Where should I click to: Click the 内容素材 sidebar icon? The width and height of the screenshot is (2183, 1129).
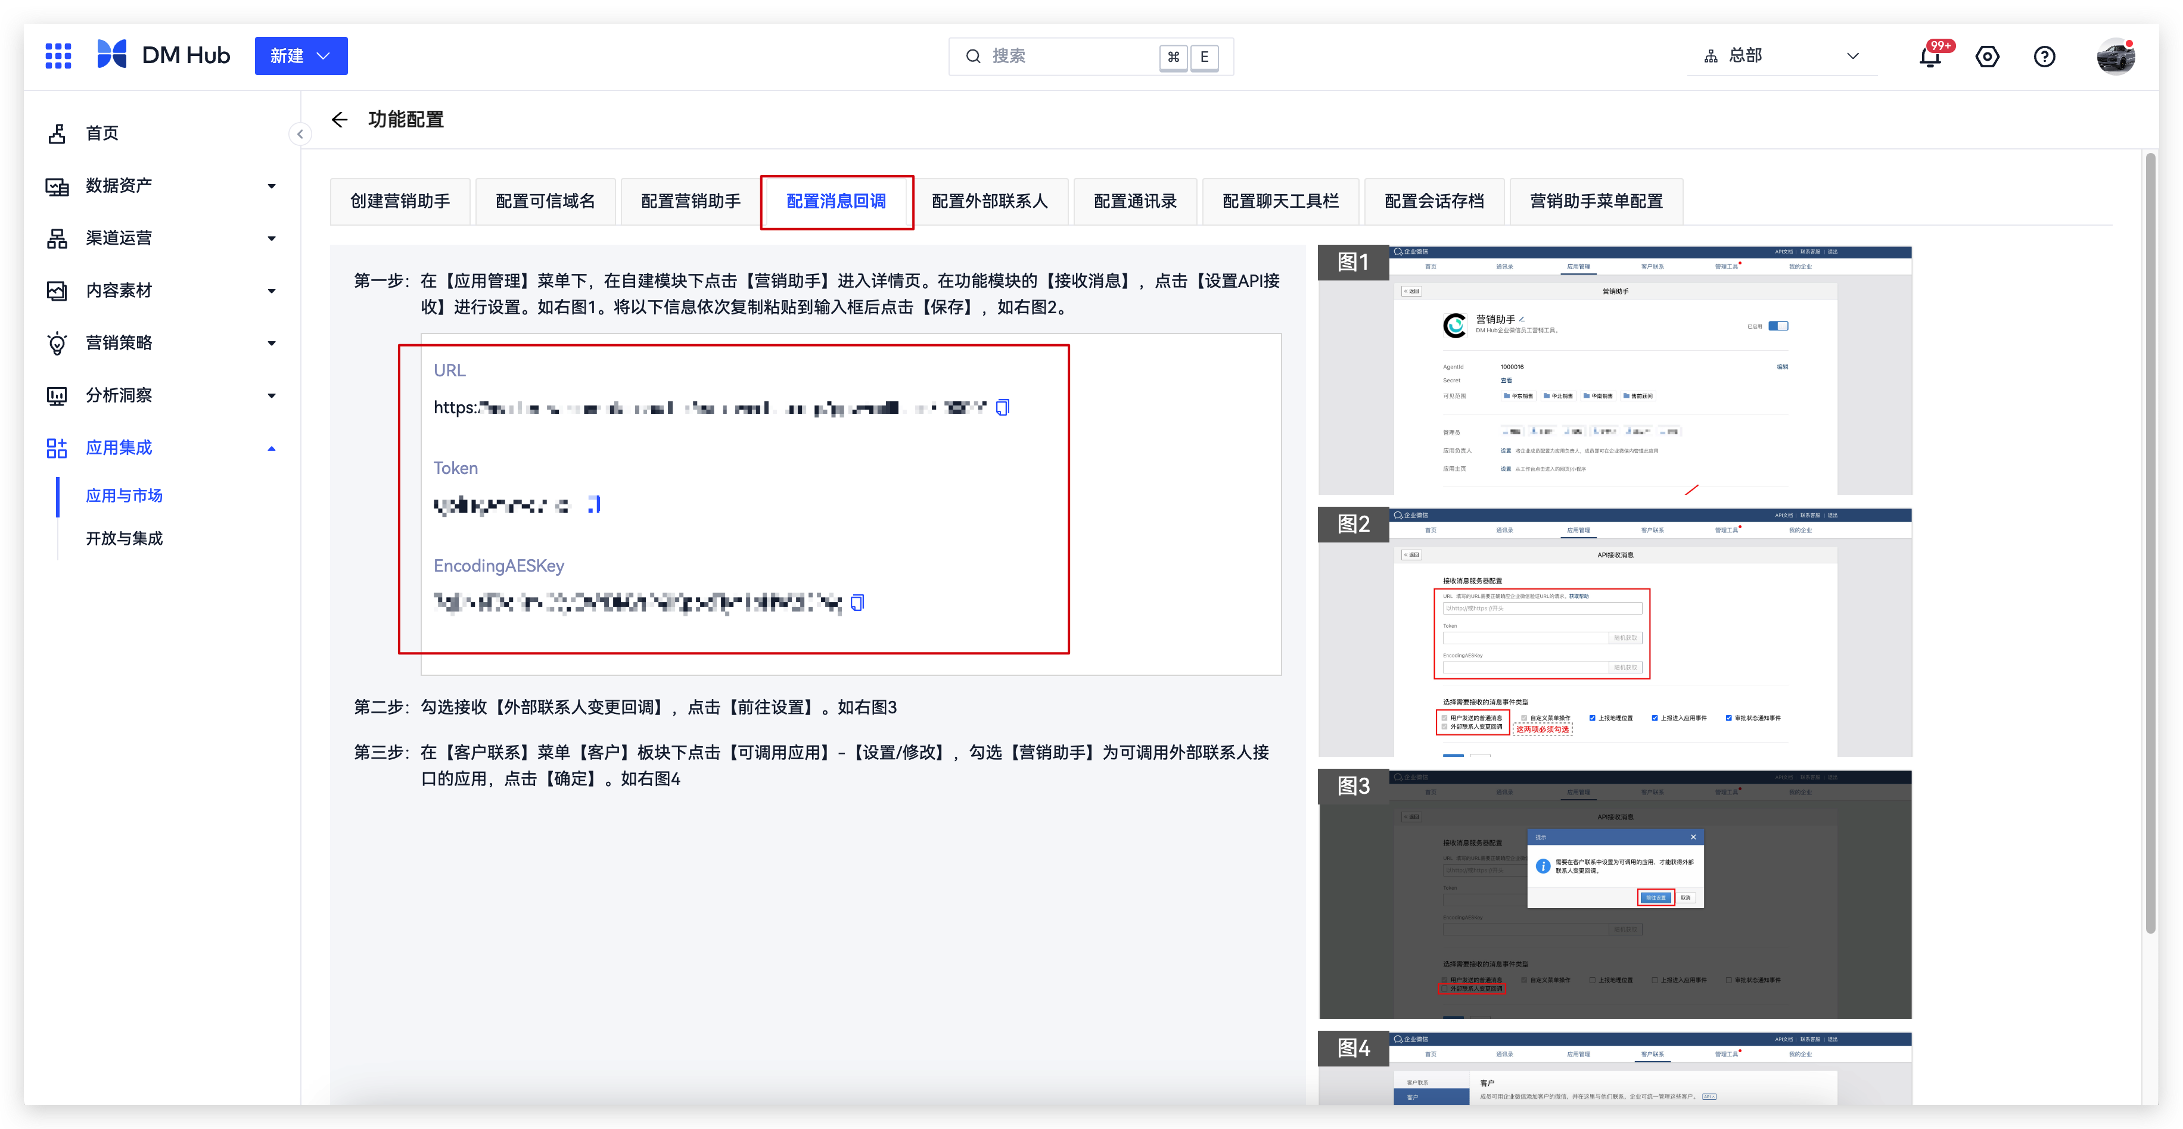click(x=57, y=291)
